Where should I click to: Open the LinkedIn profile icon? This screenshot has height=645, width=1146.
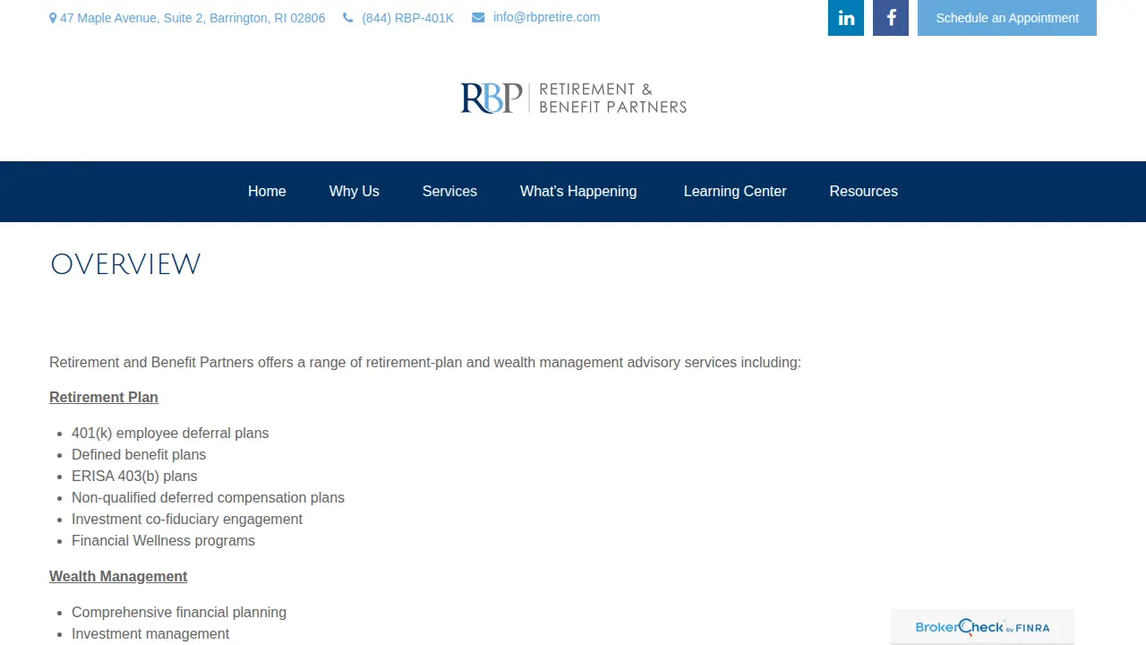pyautogui.click(x=846, y=18)
